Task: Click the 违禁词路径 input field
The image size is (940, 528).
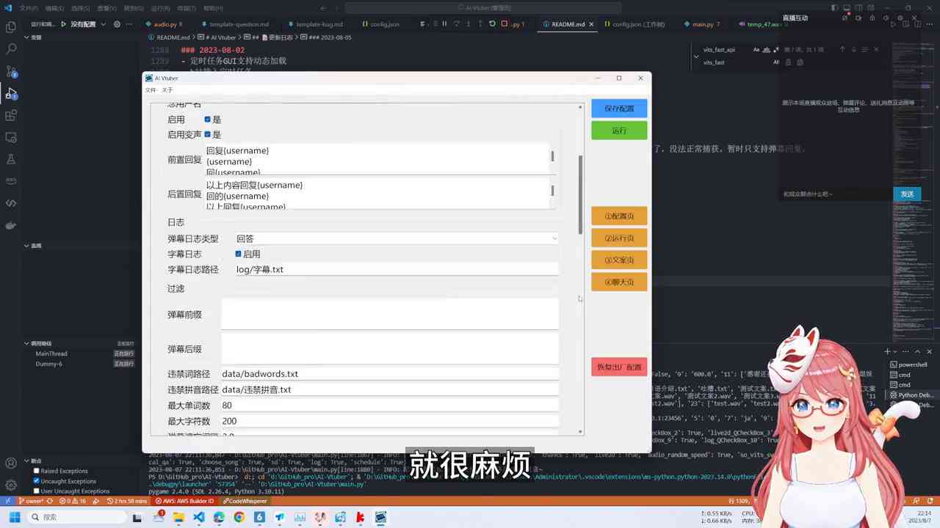Action: tap(389, 374)
